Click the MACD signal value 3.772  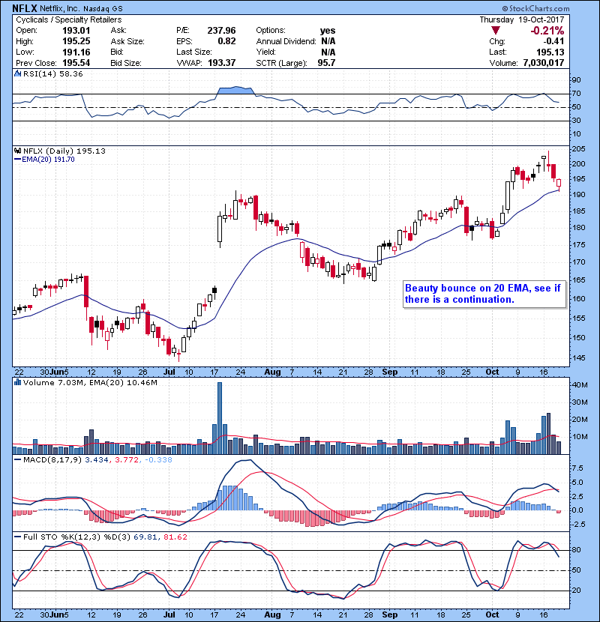pyautogui.click(x=126, y=460)
